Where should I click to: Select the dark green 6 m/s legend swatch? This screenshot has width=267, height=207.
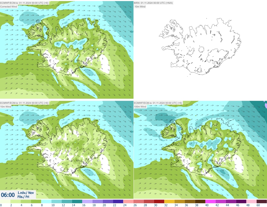tap(36, 201)
